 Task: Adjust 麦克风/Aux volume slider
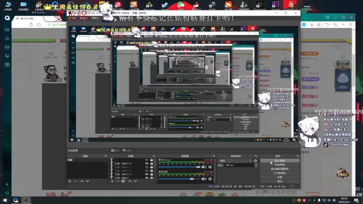(x=179, y=167)
